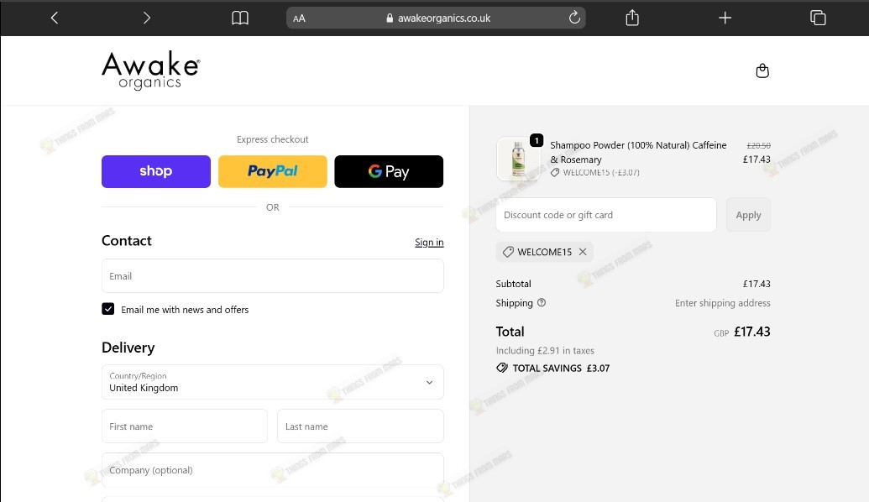Click the Shampoo Powder product name
This screenshot has height=502, width=869.
(x=638, y=153)
